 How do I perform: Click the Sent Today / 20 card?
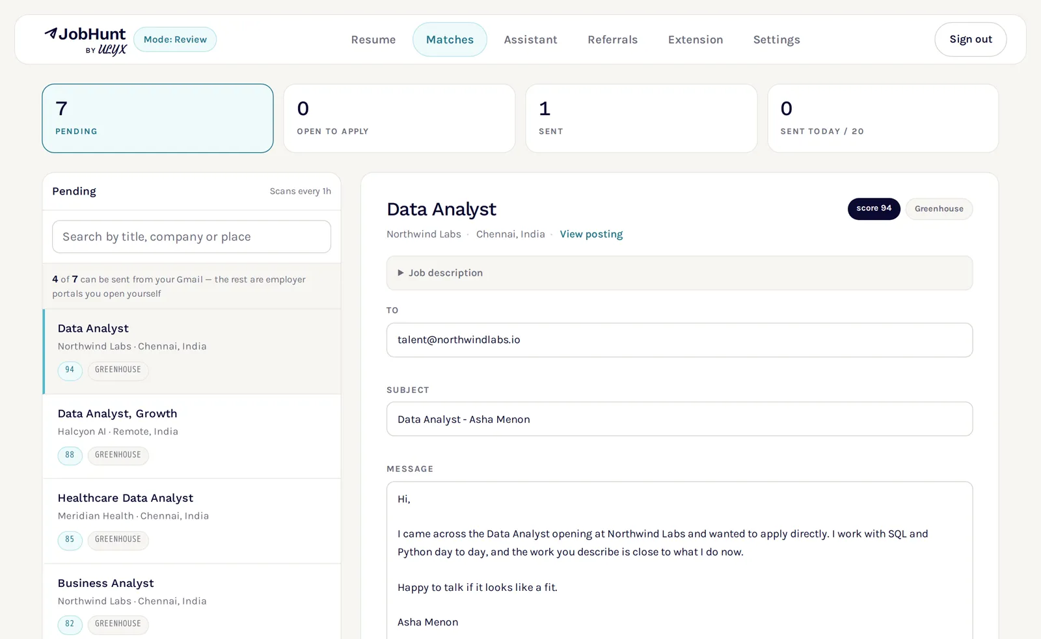pyautogui.click(x=883, y=118)
